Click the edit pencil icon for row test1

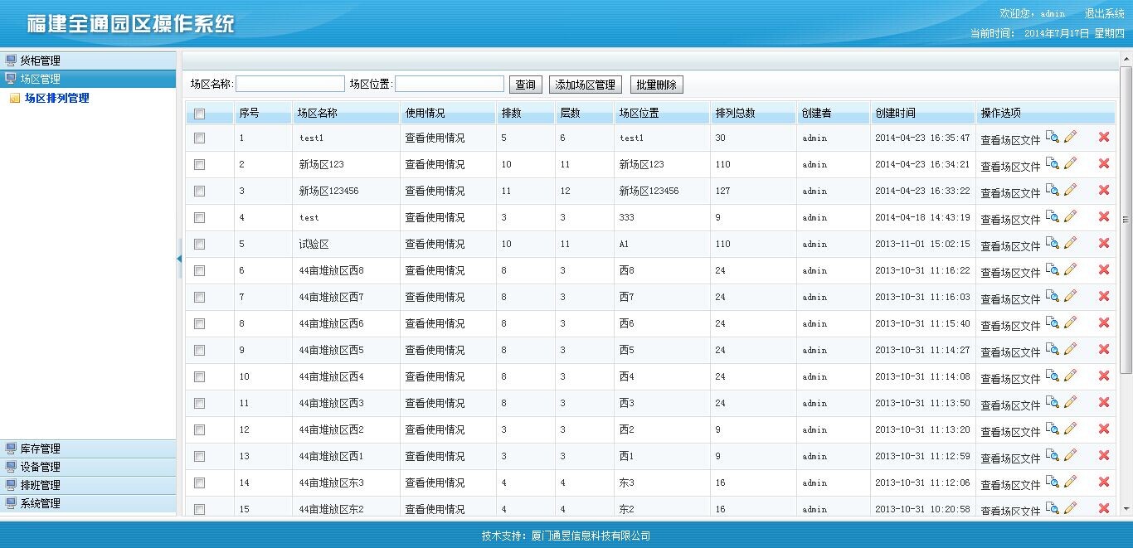[1070, 138]
